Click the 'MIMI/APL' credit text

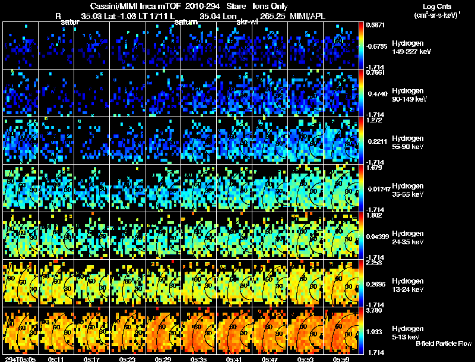308,17
